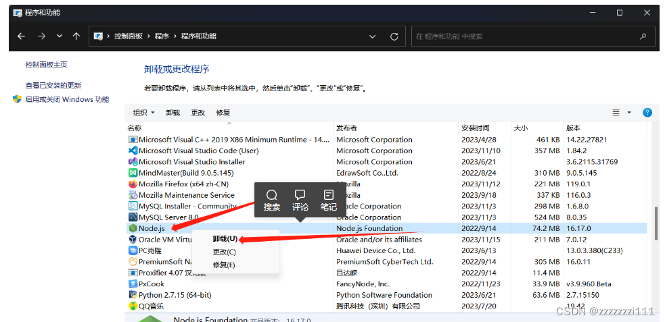Click the Node.js hexagon icon

(x=133, y=228)
